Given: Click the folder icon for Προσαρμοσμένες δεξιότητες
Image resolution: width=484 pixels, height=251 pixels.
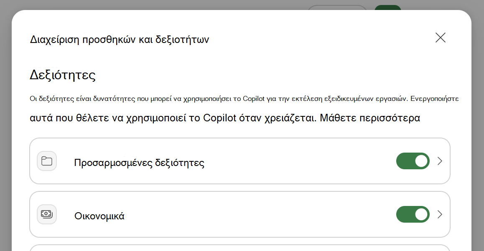Looking at the screenshot, I should [x=47, y=161].
